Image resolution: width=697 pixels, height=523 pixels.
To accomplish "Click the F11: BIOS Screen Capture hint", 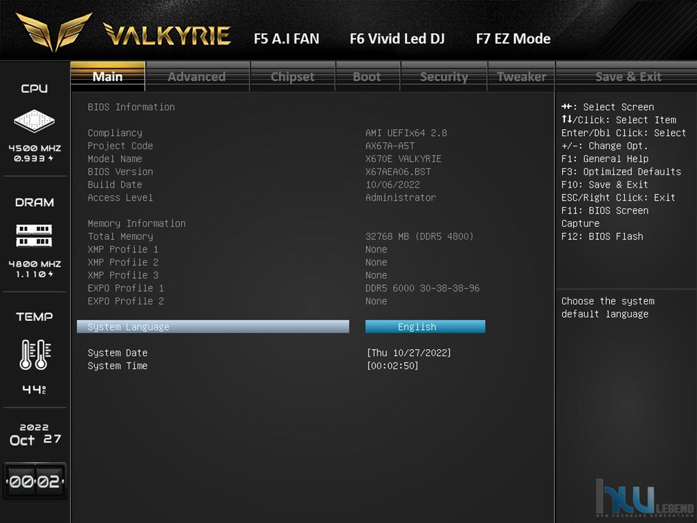I will point(605,217).
